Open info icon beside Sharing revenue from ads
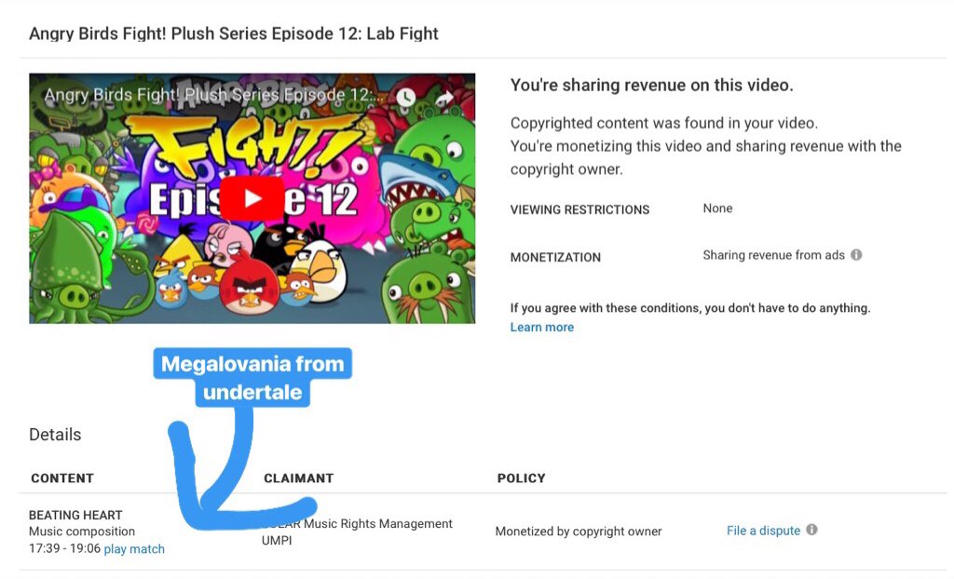The width and height of the screenshot is (954, 579). [856, 255]
